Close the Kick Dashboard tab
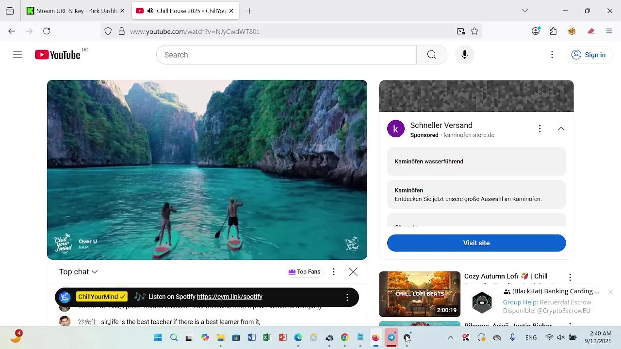This screenshot has width=621, height=349. click(x=122, y=11)
